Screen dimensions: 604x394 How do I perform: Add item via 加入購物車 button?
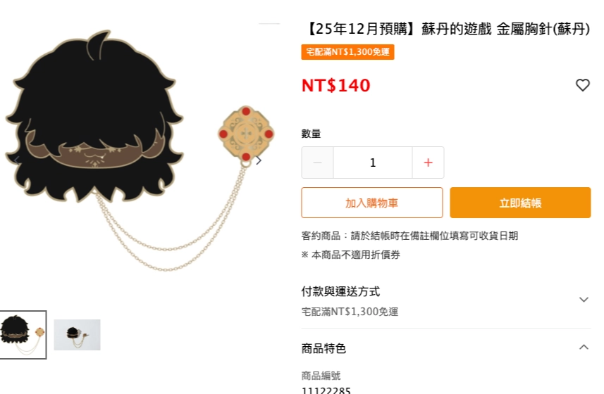click(371, 203)
